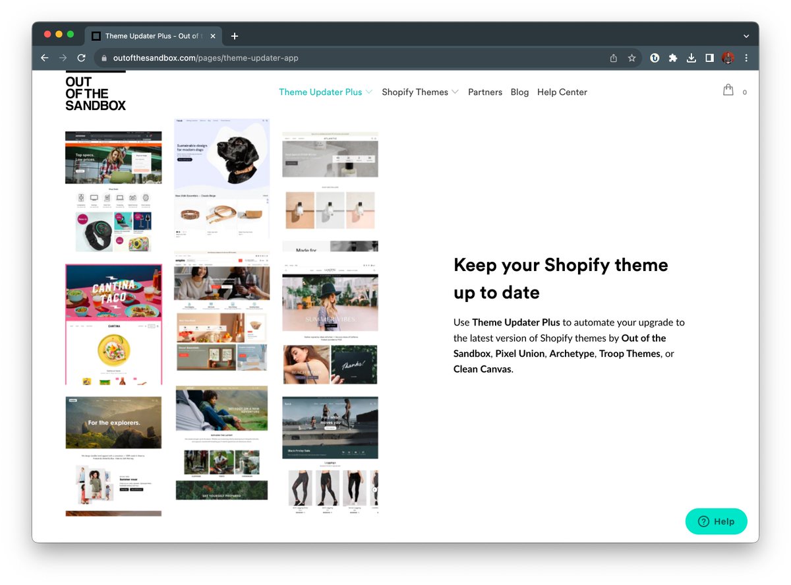Click the 'Top specs. Low prices.' thumbnail
The image size is (791, 585).
(x=113, y=191)
